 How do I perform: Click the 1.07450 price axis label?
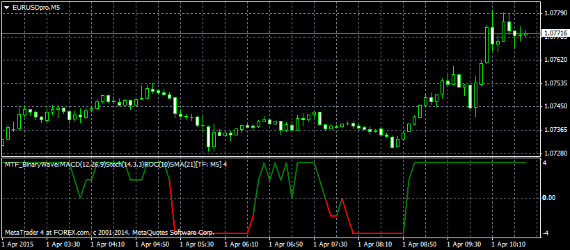pos(555,107)
